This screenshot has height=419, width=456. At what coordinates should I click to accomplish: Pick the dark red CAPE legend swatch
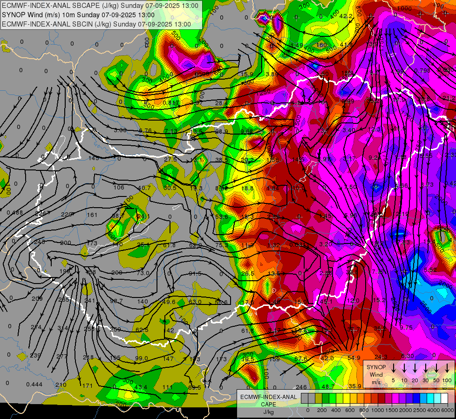pyautogui.click(x=381, y=399)
